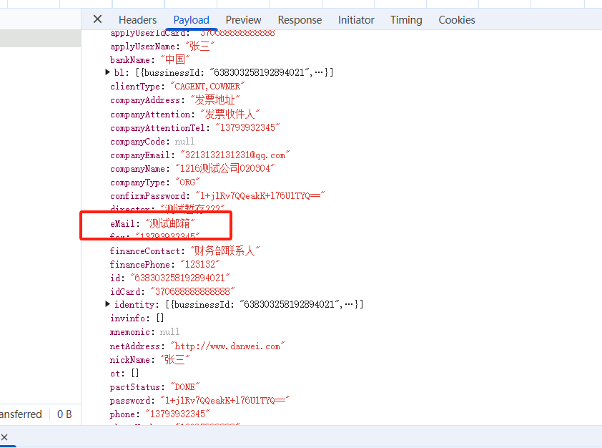Click the netAddress URL value

tap(227, 346)
